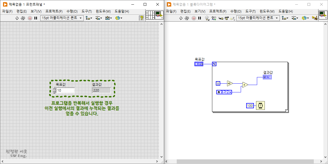Click 목표값 increment/decrement stepper arrows
Image resolution: width=328 pixels, height=164 pixels.
click(x=54, y=90)
